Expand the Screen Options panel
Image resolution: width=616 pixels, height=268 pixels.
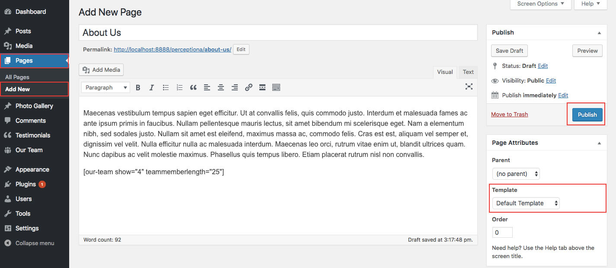540,4
